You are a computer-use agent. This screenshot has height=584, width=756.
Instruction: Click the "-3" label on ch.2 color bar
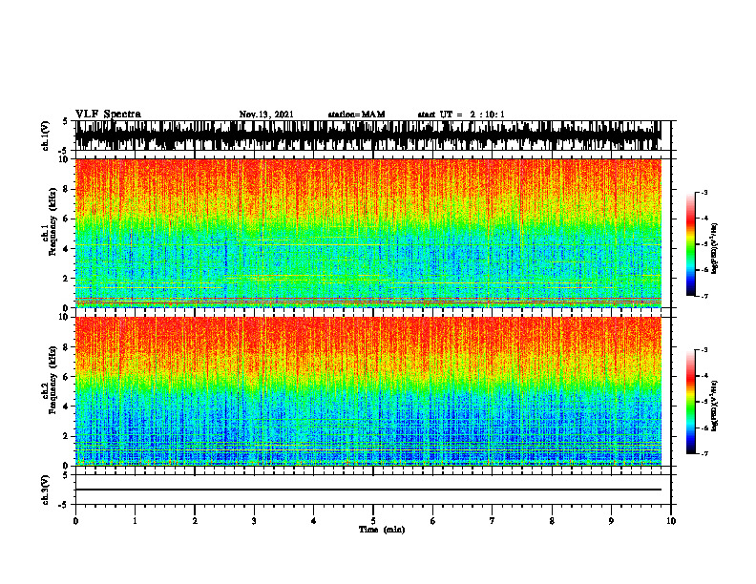pos(703,350)
